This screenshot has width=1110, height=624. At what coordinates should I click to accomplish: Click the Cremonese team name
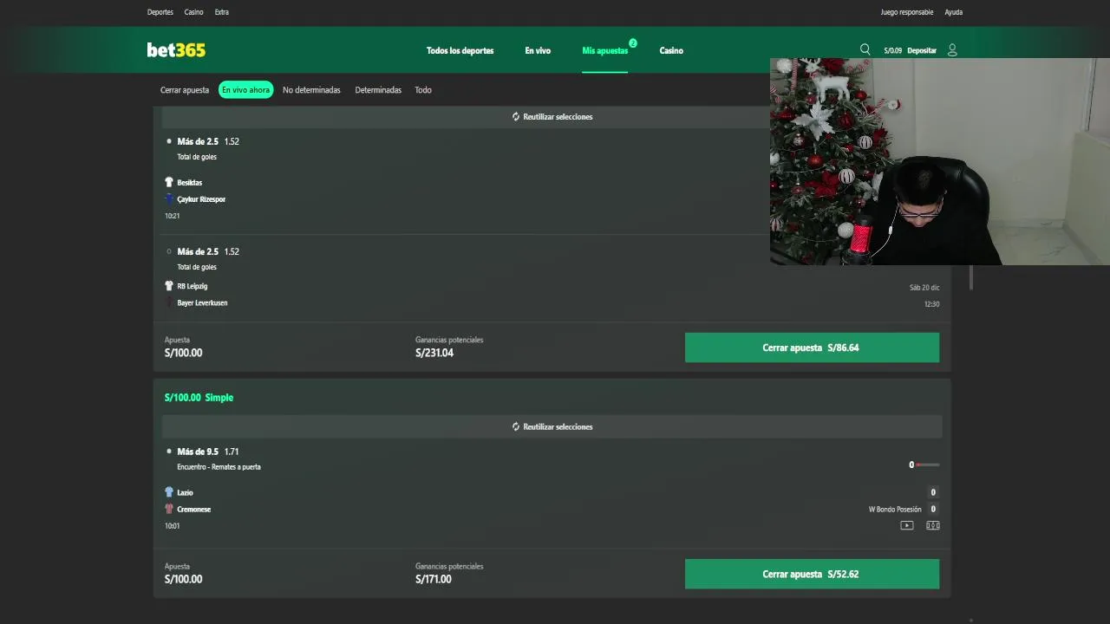(194, 509)
